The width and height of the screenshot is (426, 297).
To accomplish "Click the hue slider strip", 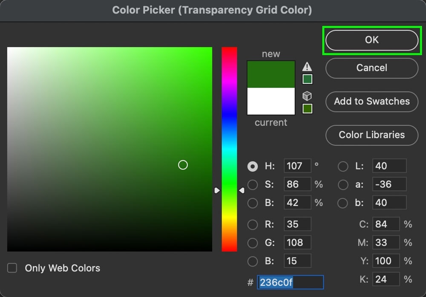I will coord(229,149).
